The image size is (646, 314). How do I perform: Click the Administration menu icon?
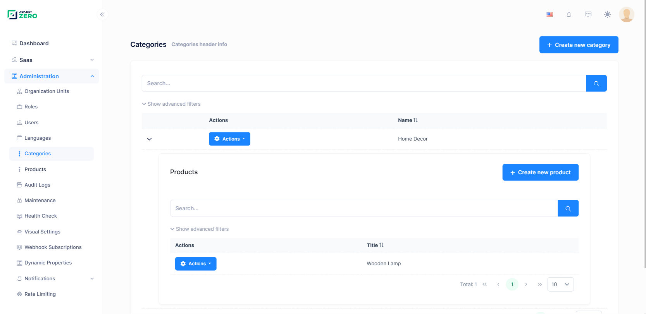[x=14, y=76]
